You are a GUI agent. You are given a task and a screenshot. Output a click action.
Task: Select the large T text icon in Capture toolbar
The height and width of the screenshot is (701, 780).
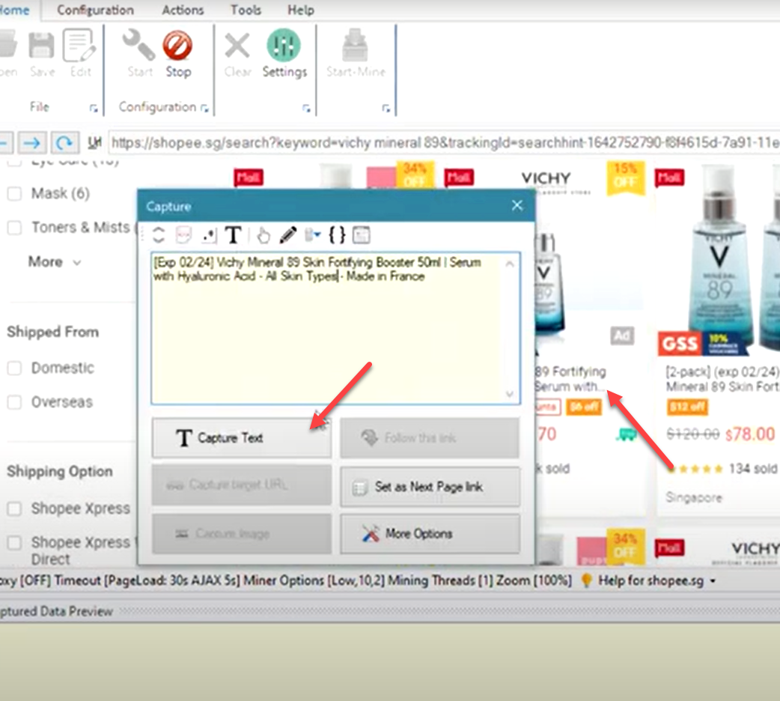(x=233, y=235)
